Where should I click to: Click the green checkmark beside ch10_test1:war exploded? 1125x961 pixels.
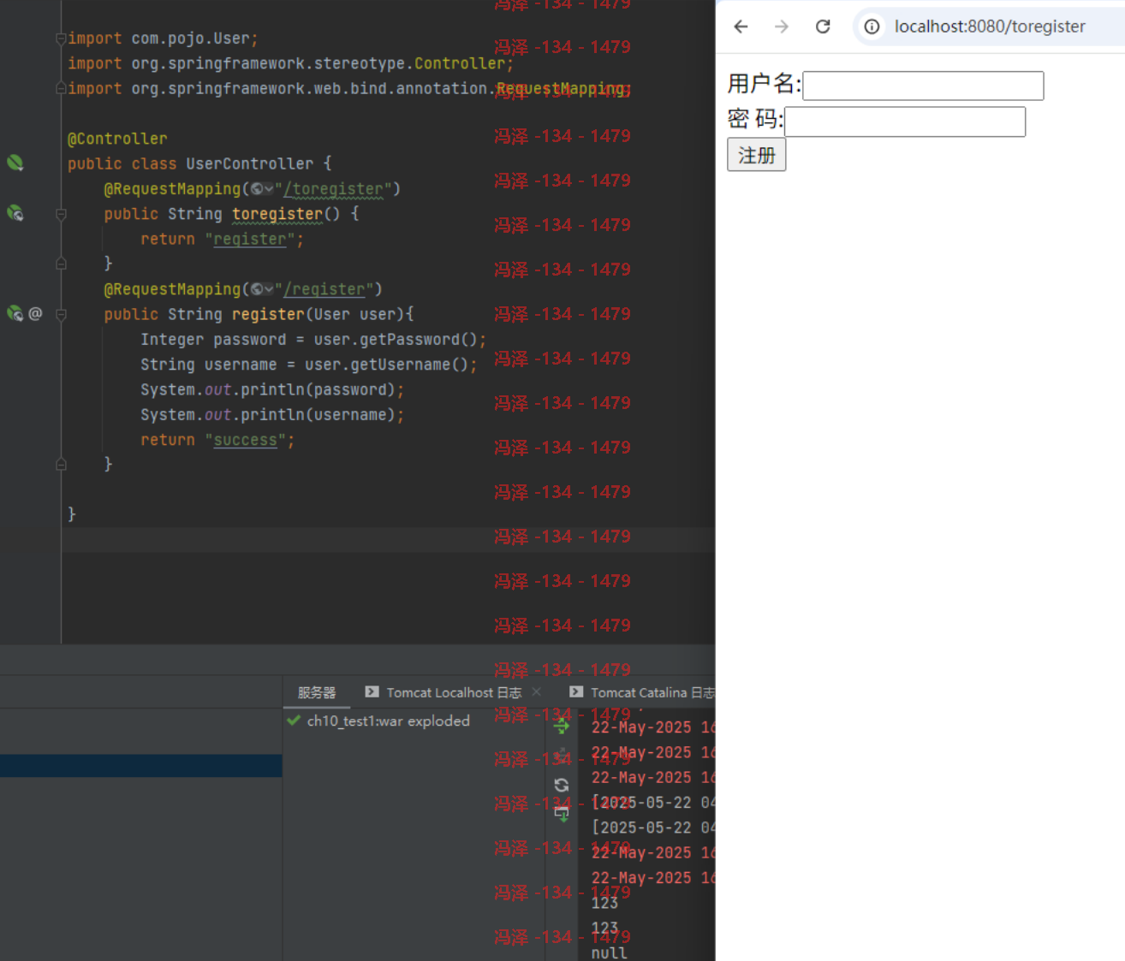[x=294, y=721]
